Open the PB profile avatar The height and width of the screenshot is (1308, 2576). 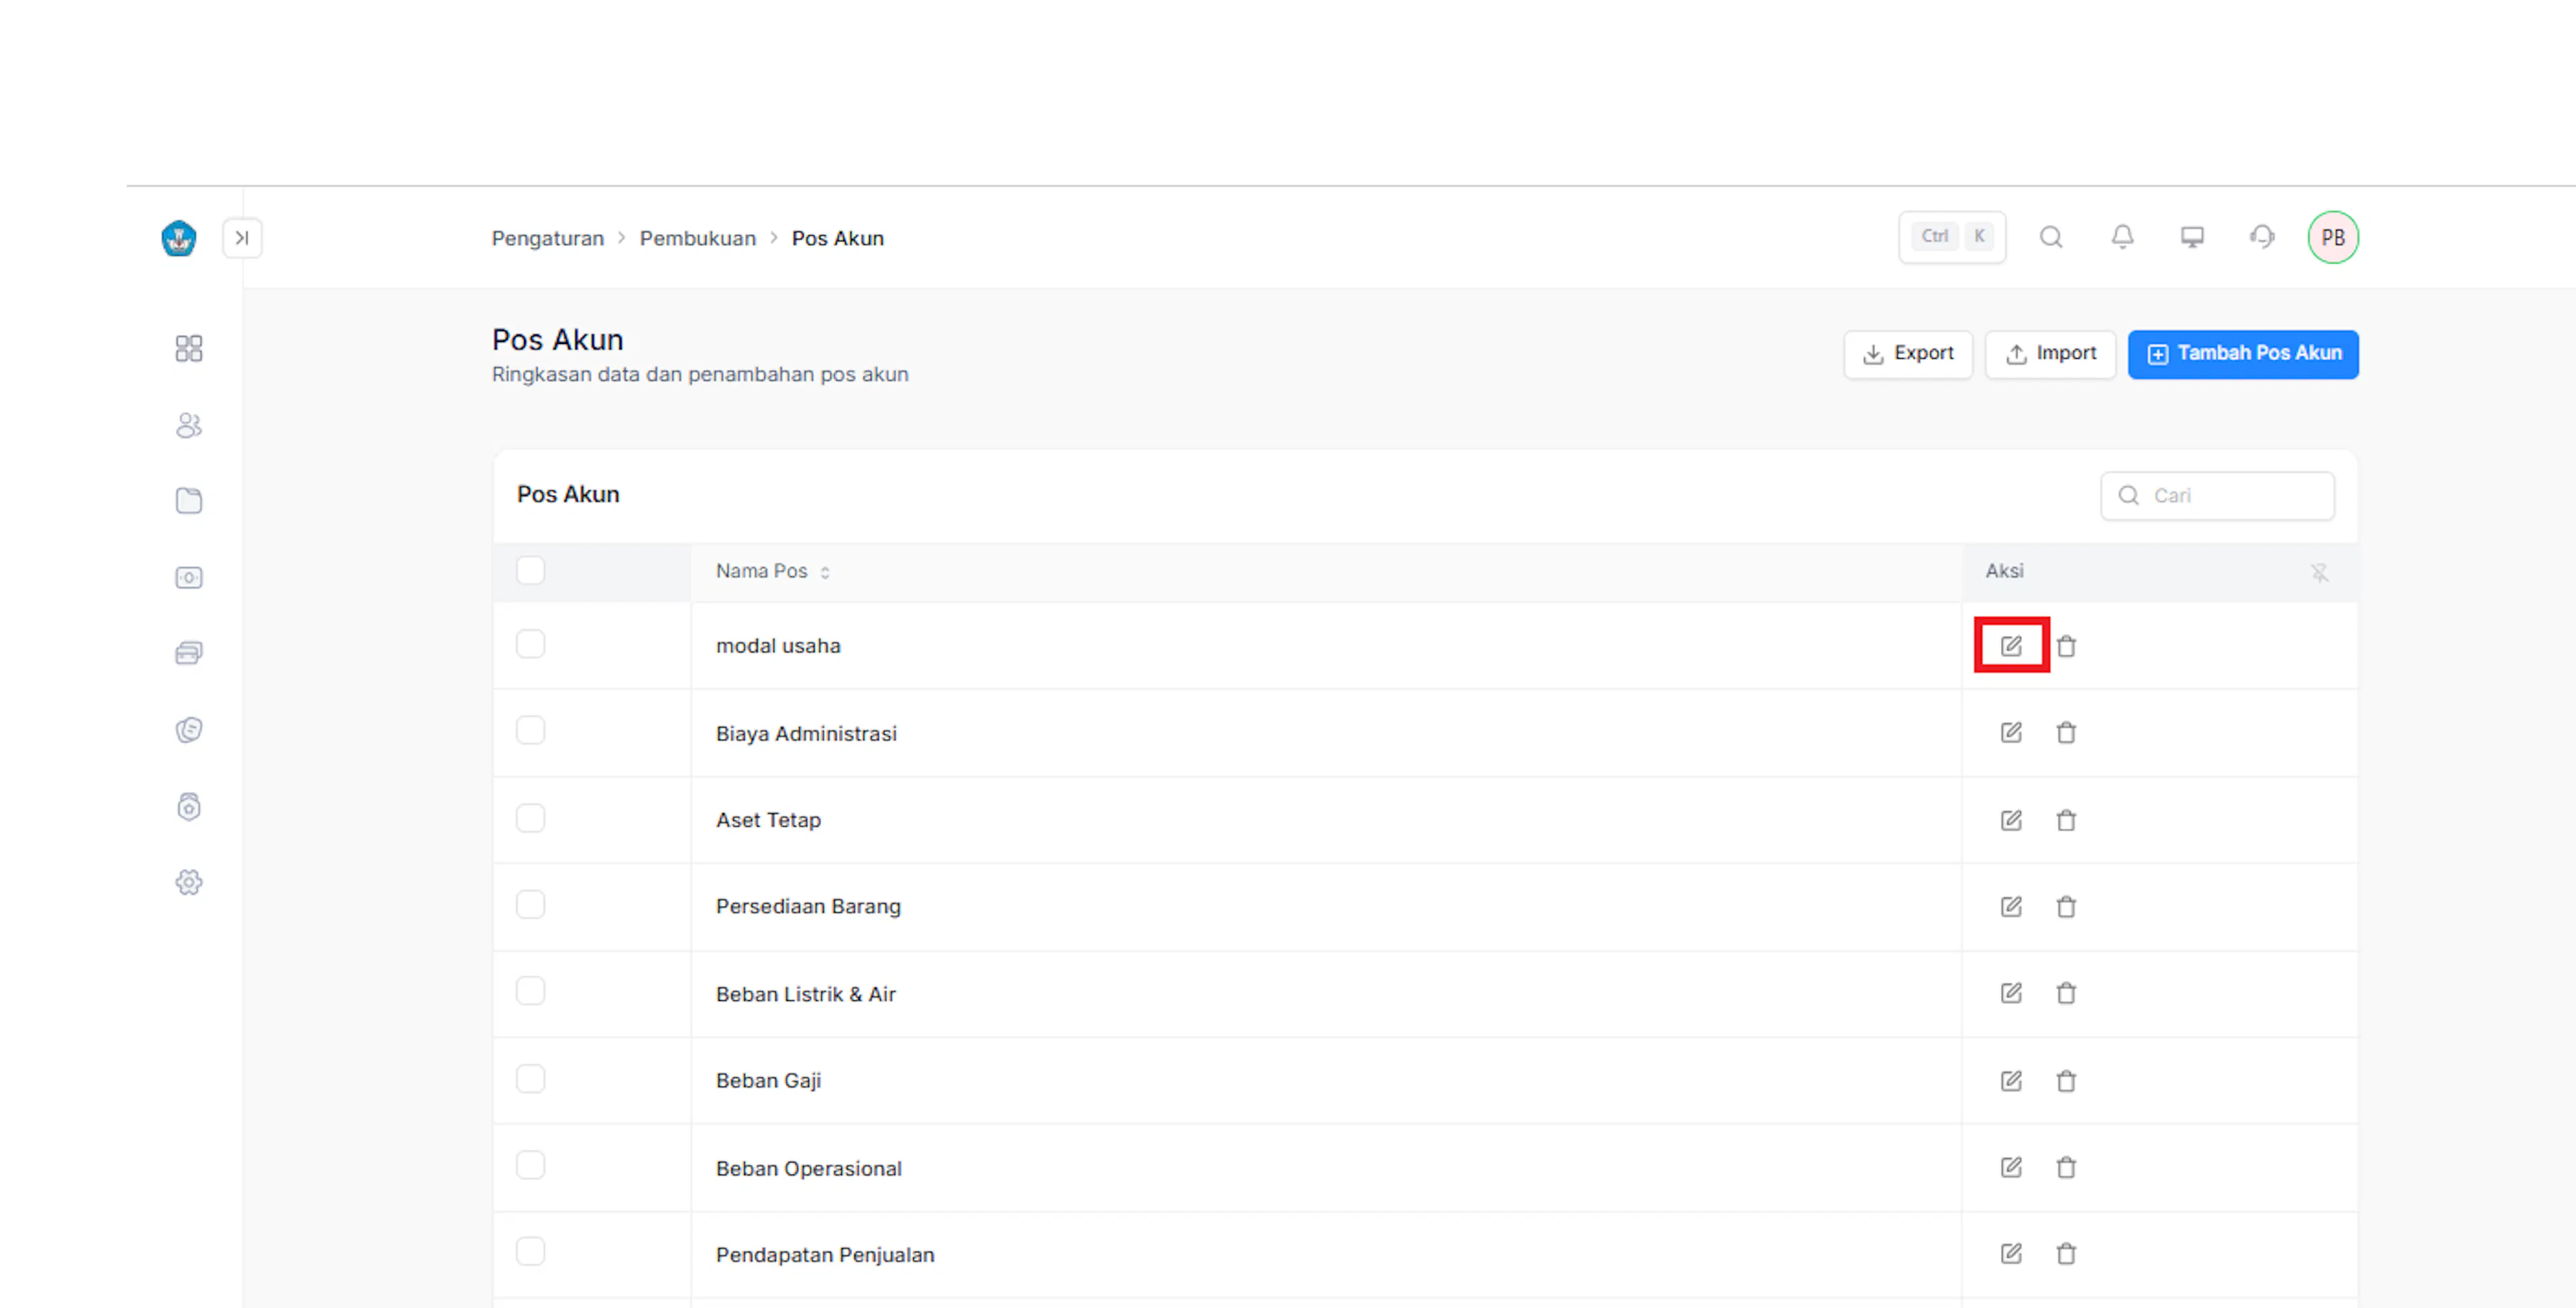[x=2333, y=238]
